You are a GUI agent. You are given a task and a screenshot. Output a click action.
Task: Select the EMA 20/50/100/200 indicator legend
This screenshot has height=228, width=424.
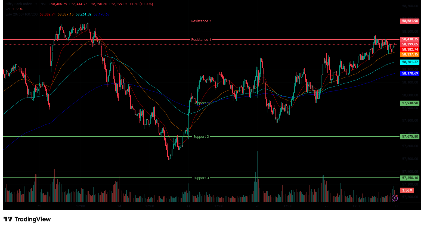click(21, 14)
